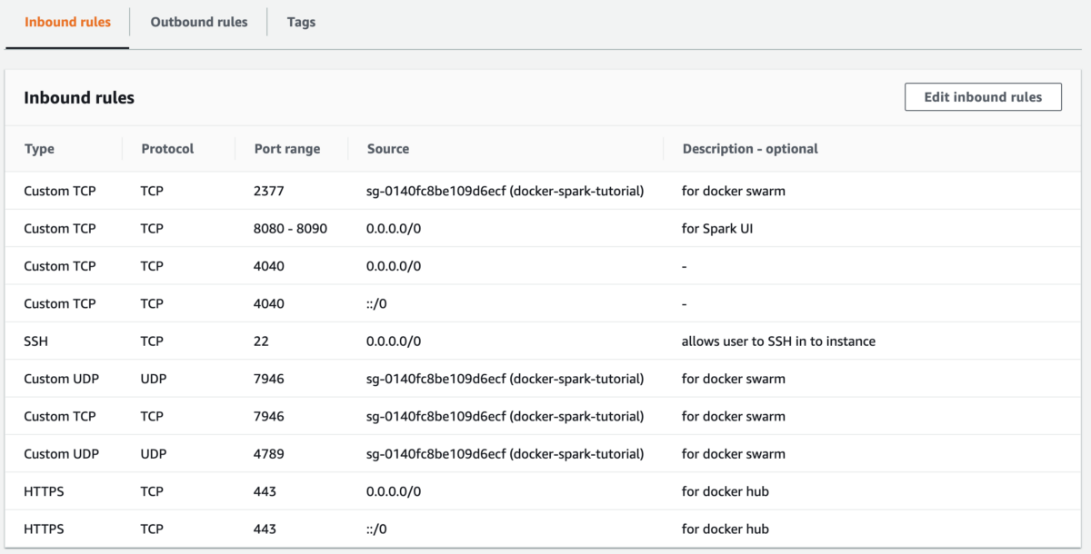
Task: Open the Outbound rules tab
Action: pyautogui.click(x=199, y=22)
